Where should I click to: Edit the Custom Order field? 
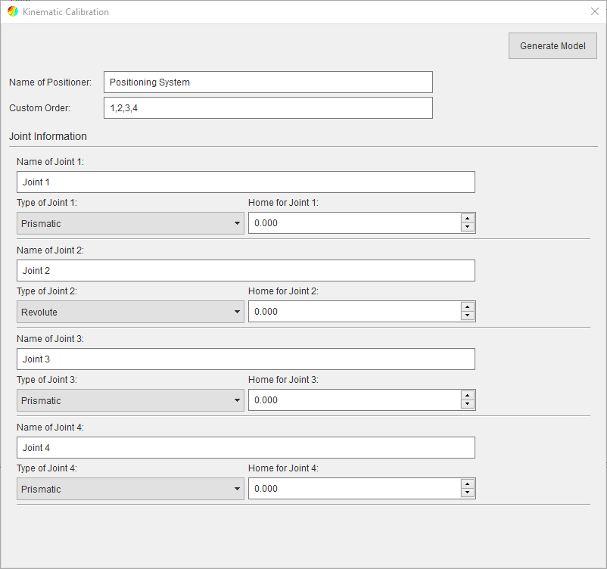268,108
